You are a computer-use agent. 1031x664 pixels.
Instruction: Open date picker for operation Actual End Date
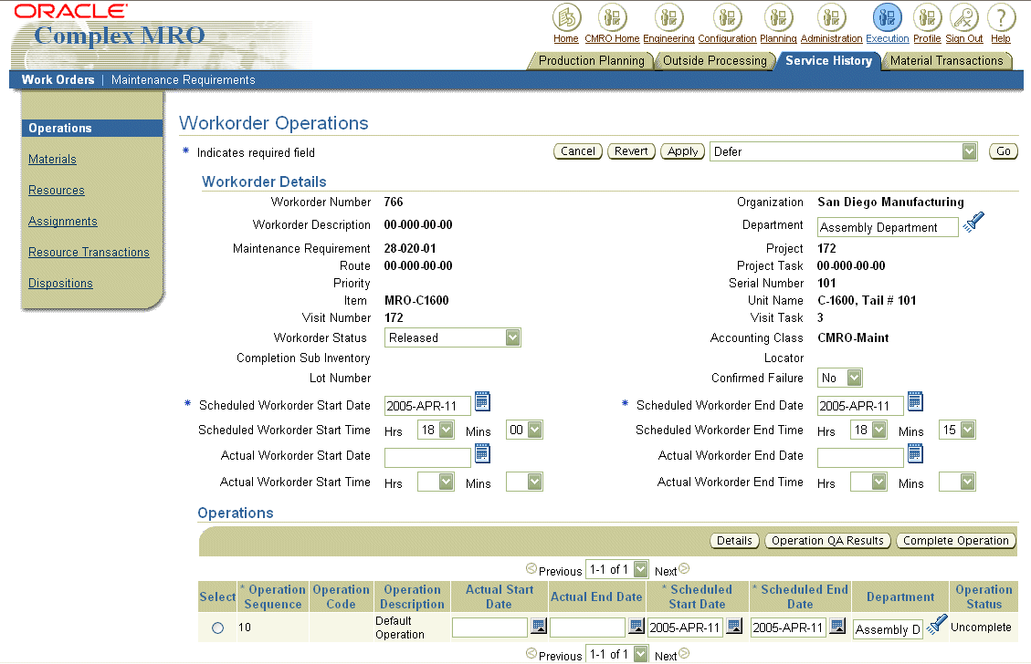coord(636,626)
